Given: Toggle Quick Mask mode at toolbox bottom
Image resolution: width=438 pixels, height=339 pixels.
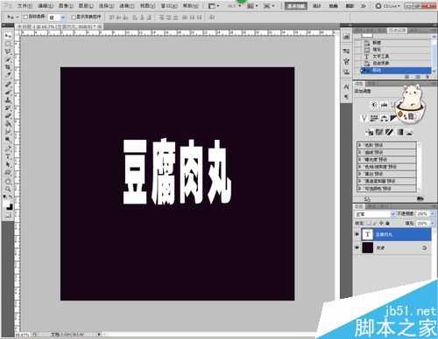Looking at the screenshot, I should pyautogui.click(x=8, y=216).
